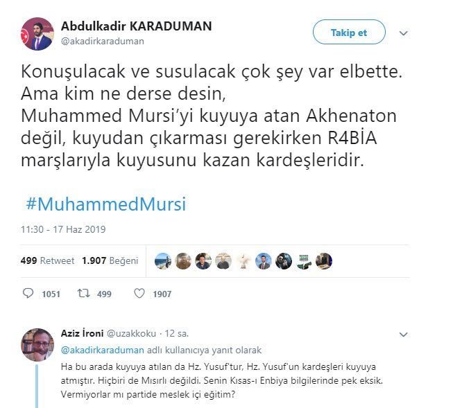Click the Aziz İroni display name

[x=83, y=333]
